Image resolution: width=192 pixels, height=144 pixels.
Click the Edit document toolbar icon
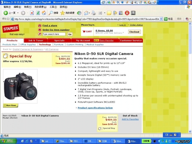pyautogui.click(x=100, y=13)
